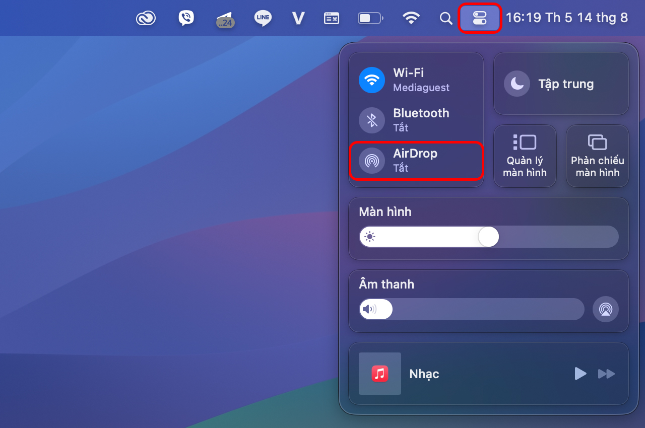Open Bluetooth Tắt settings row
Viewport: 645px width, 428px height.
416,120
